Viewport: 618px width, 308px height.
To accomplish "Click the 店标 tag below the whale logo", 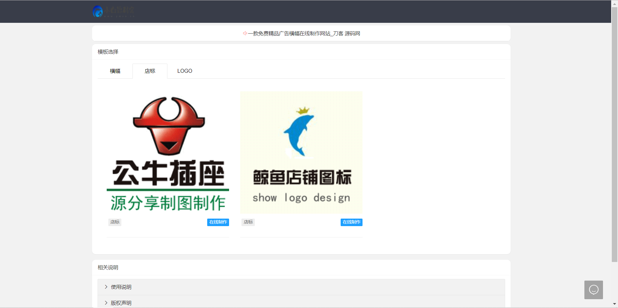I will [x=248, y=222].
